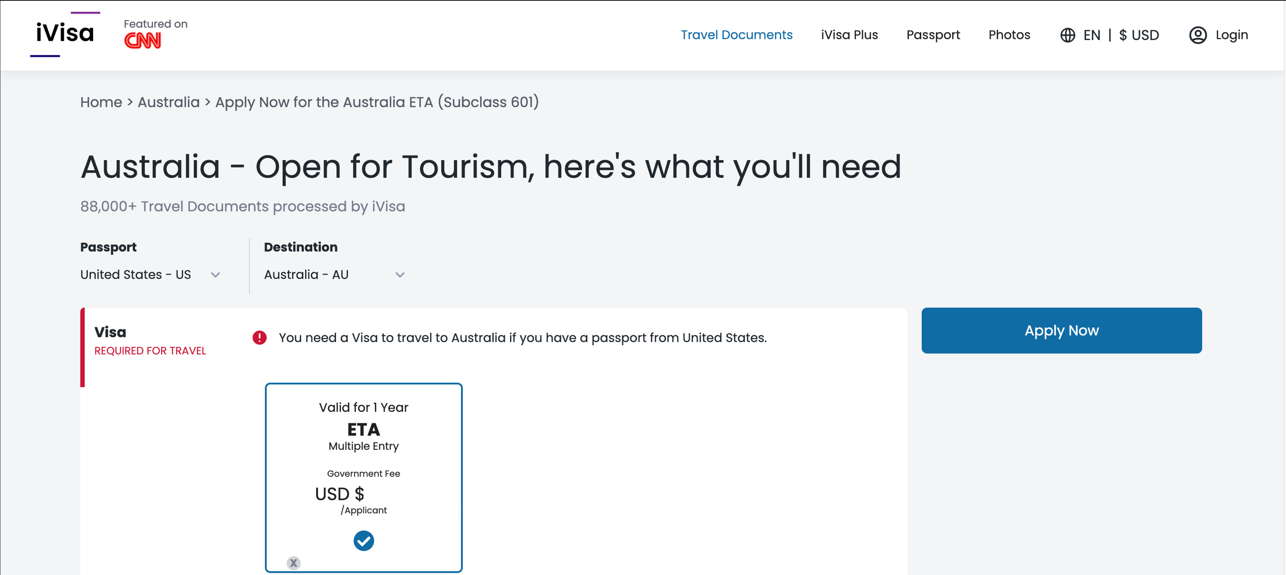Open language options via the globe icon

[x=1068, y=34]
